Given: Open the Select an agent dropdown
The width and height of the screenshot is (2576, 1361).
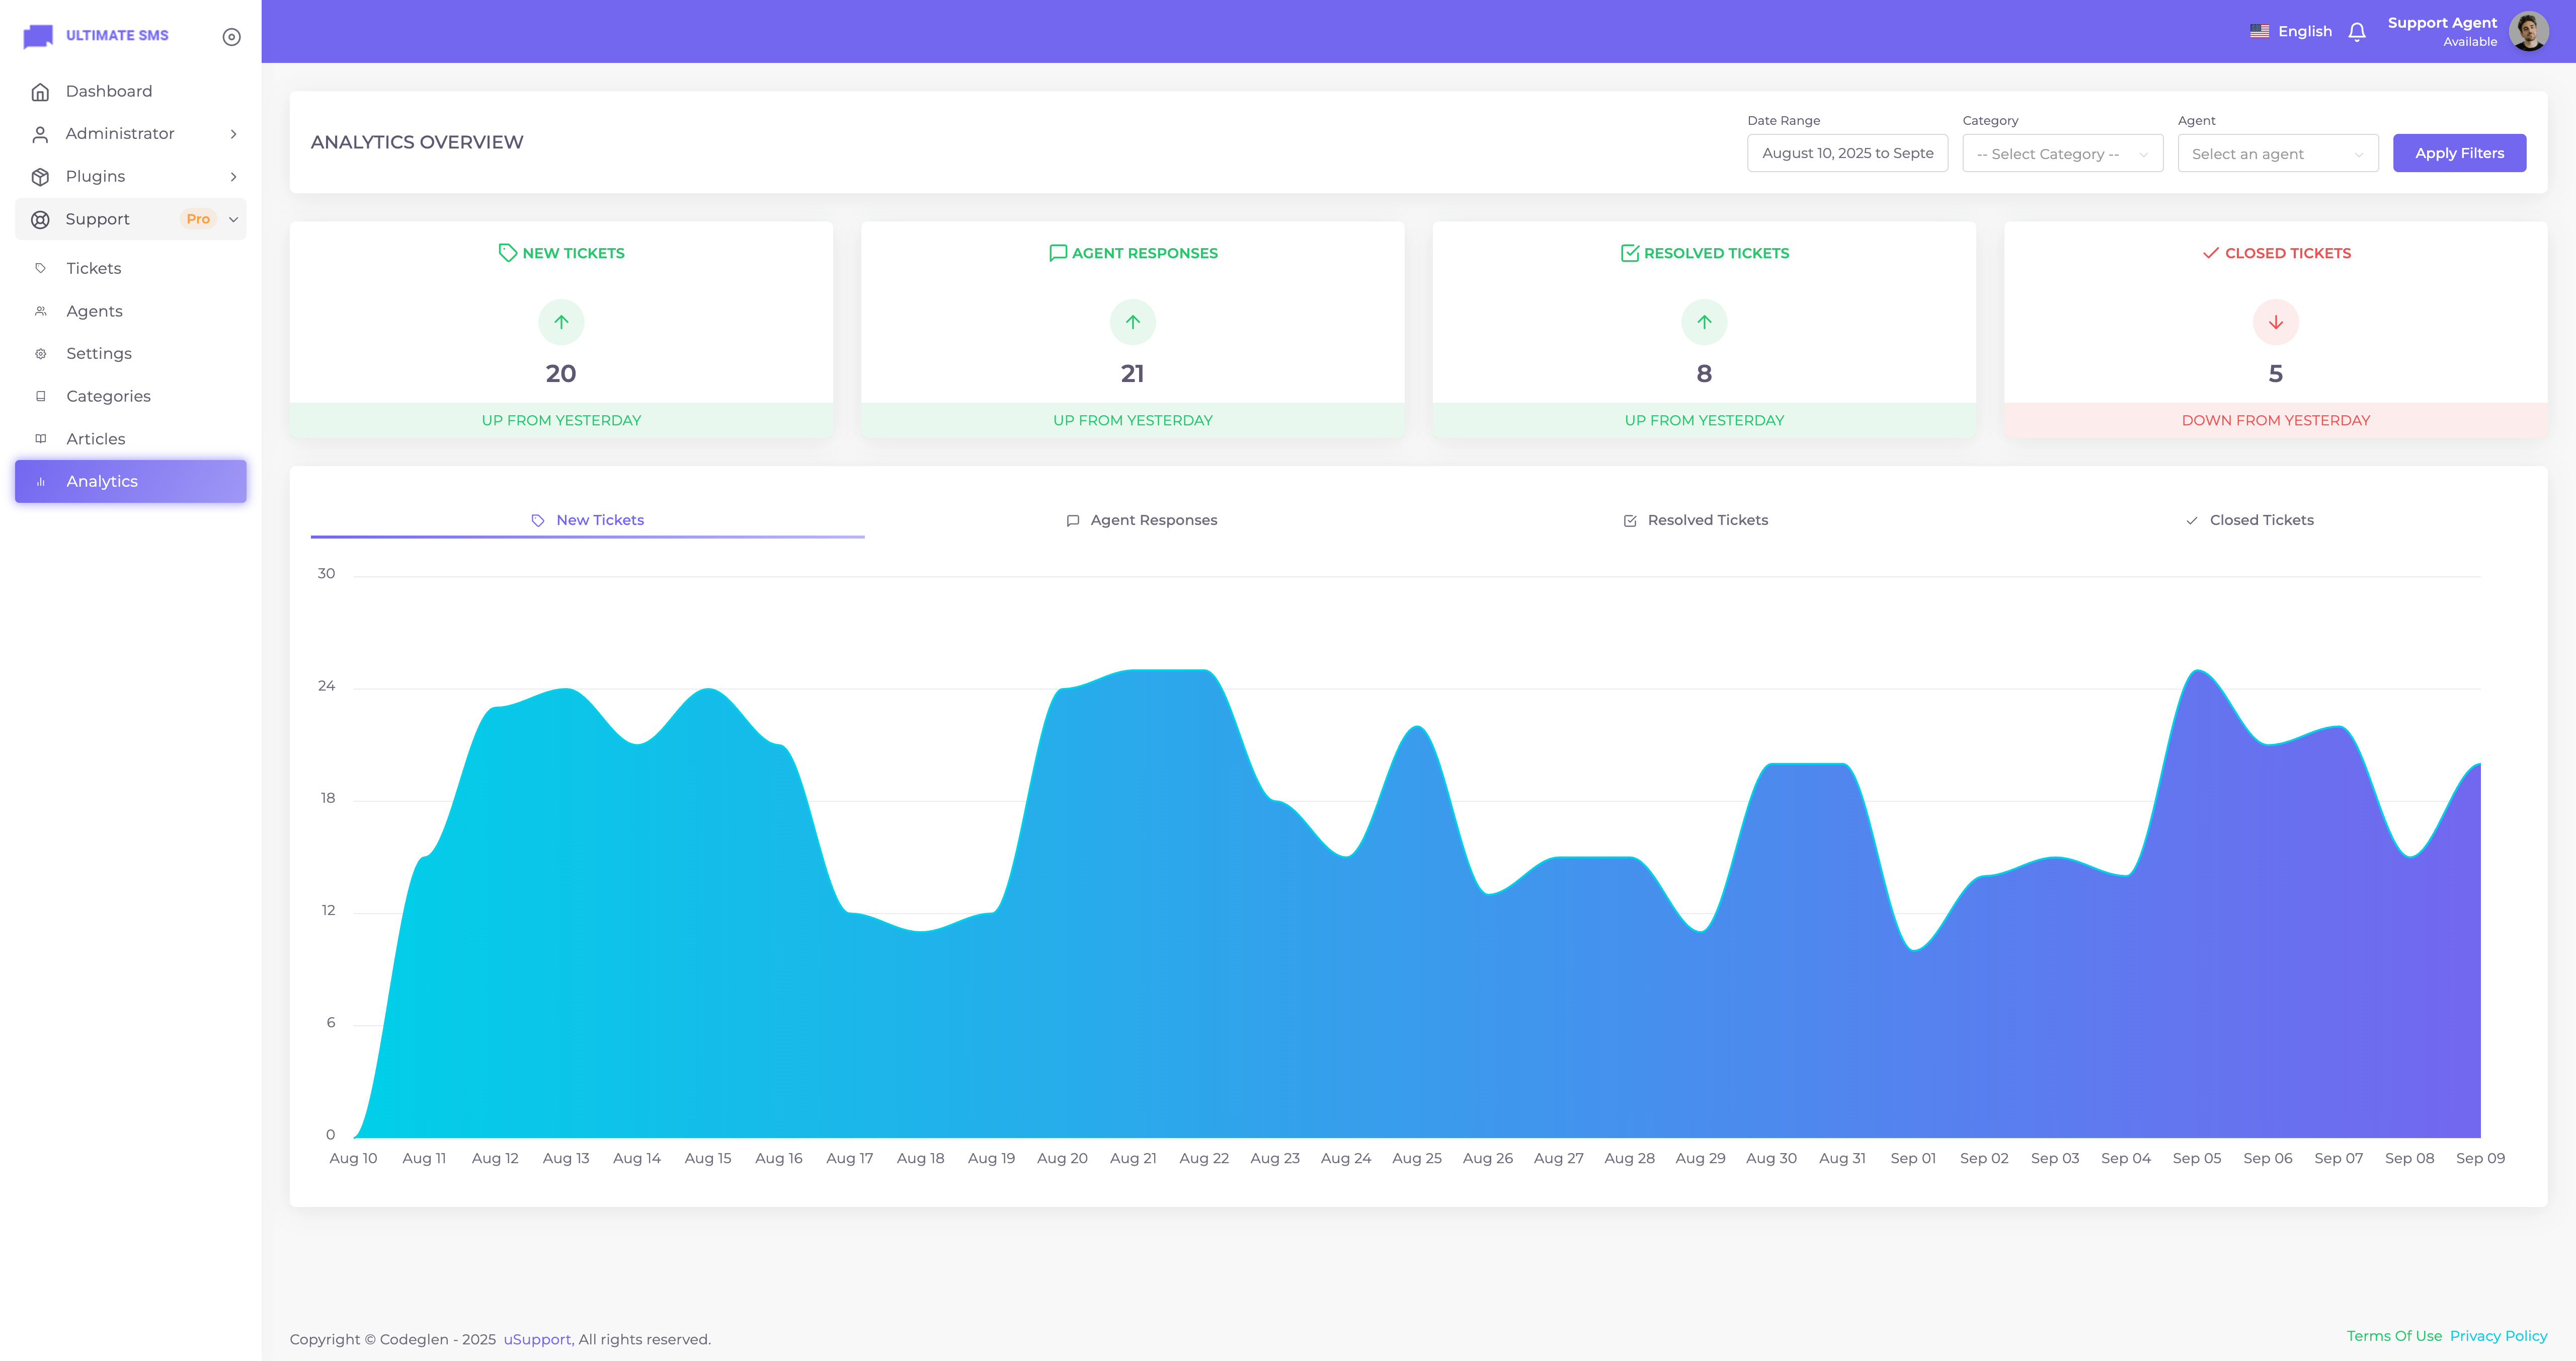Looking at the screenshot, I should point(2277,154).
